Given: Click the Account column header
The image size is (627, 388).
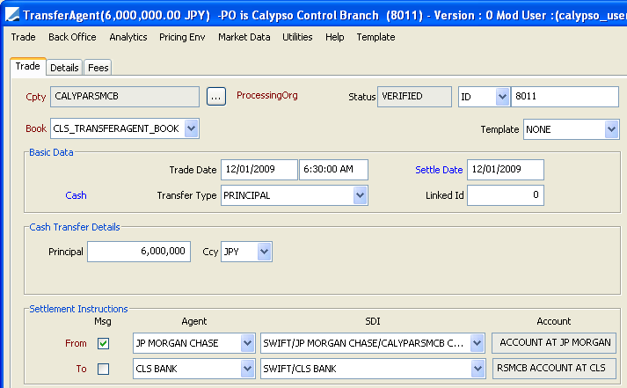Looking at the screenshot, I should pyautogui.click(x=554, y=321).
